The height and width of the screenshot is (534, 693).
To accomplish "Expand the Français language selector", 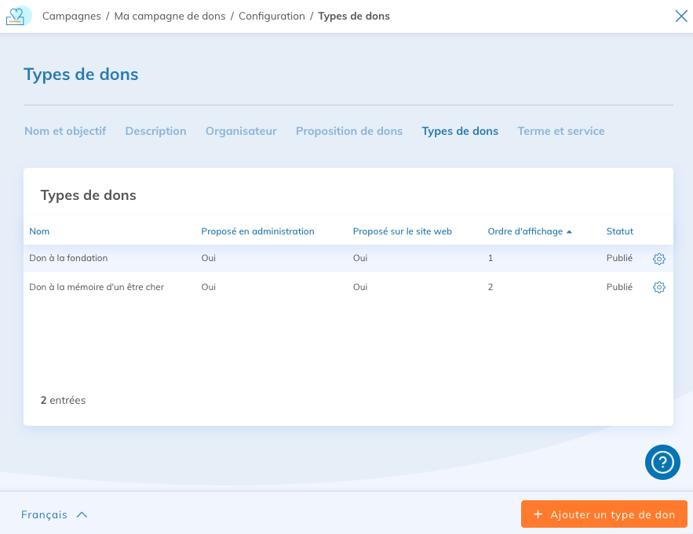I will coord(54,515).
